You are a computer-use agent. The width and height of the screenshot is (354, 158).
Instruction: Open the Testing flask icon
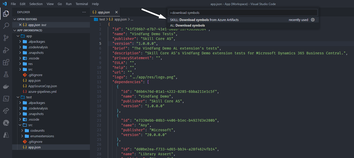[x=6, y=74]
